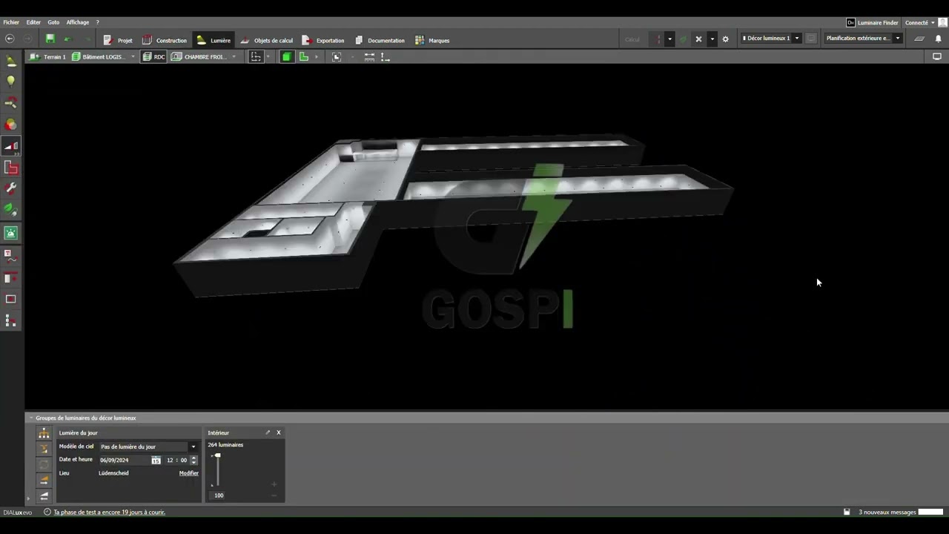
Task: Increase time with the up stepper arrow
Action: coord(194,458)
